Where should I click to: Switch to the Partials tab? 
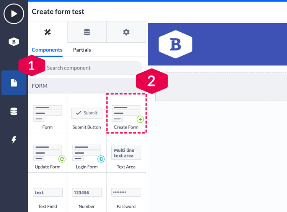(82, 50)
